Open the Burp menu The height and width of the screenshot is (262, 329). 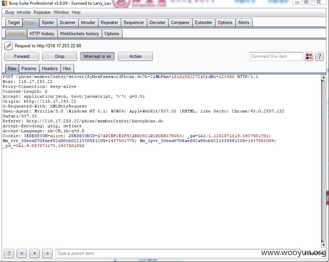click(x=10, y=12)
